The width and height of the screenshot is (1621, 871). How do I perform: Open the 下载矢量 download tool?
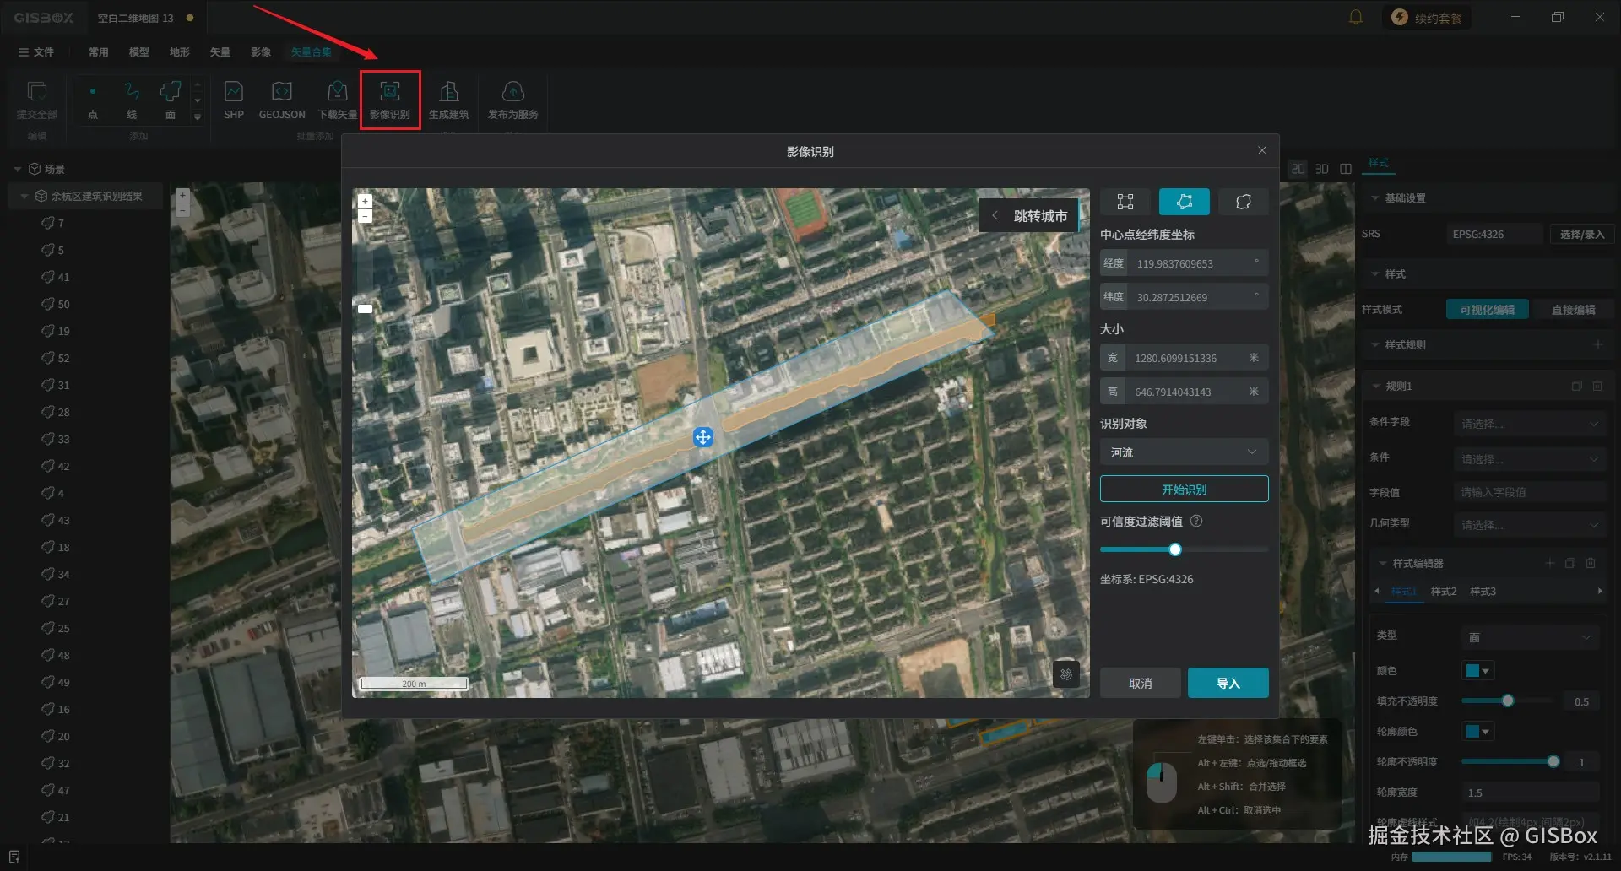(x=337, y=100)
